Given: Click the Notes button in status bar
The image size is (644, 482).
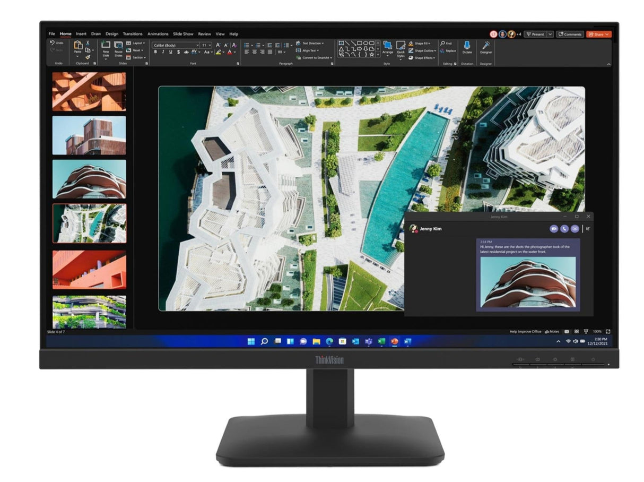Looking at the screenshot, I should point(553,331).
